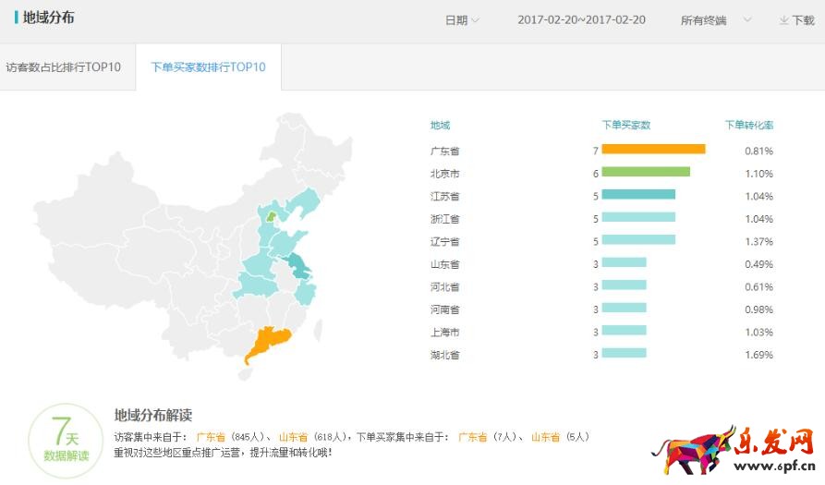The image size is (825, 485).
Task: Open the 日期 dropdown
Action: (x=462, y=20)
